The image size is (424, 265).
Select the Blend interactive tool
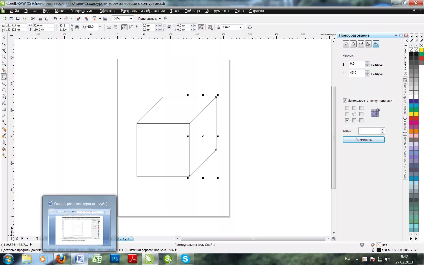[x=4, y=129]
